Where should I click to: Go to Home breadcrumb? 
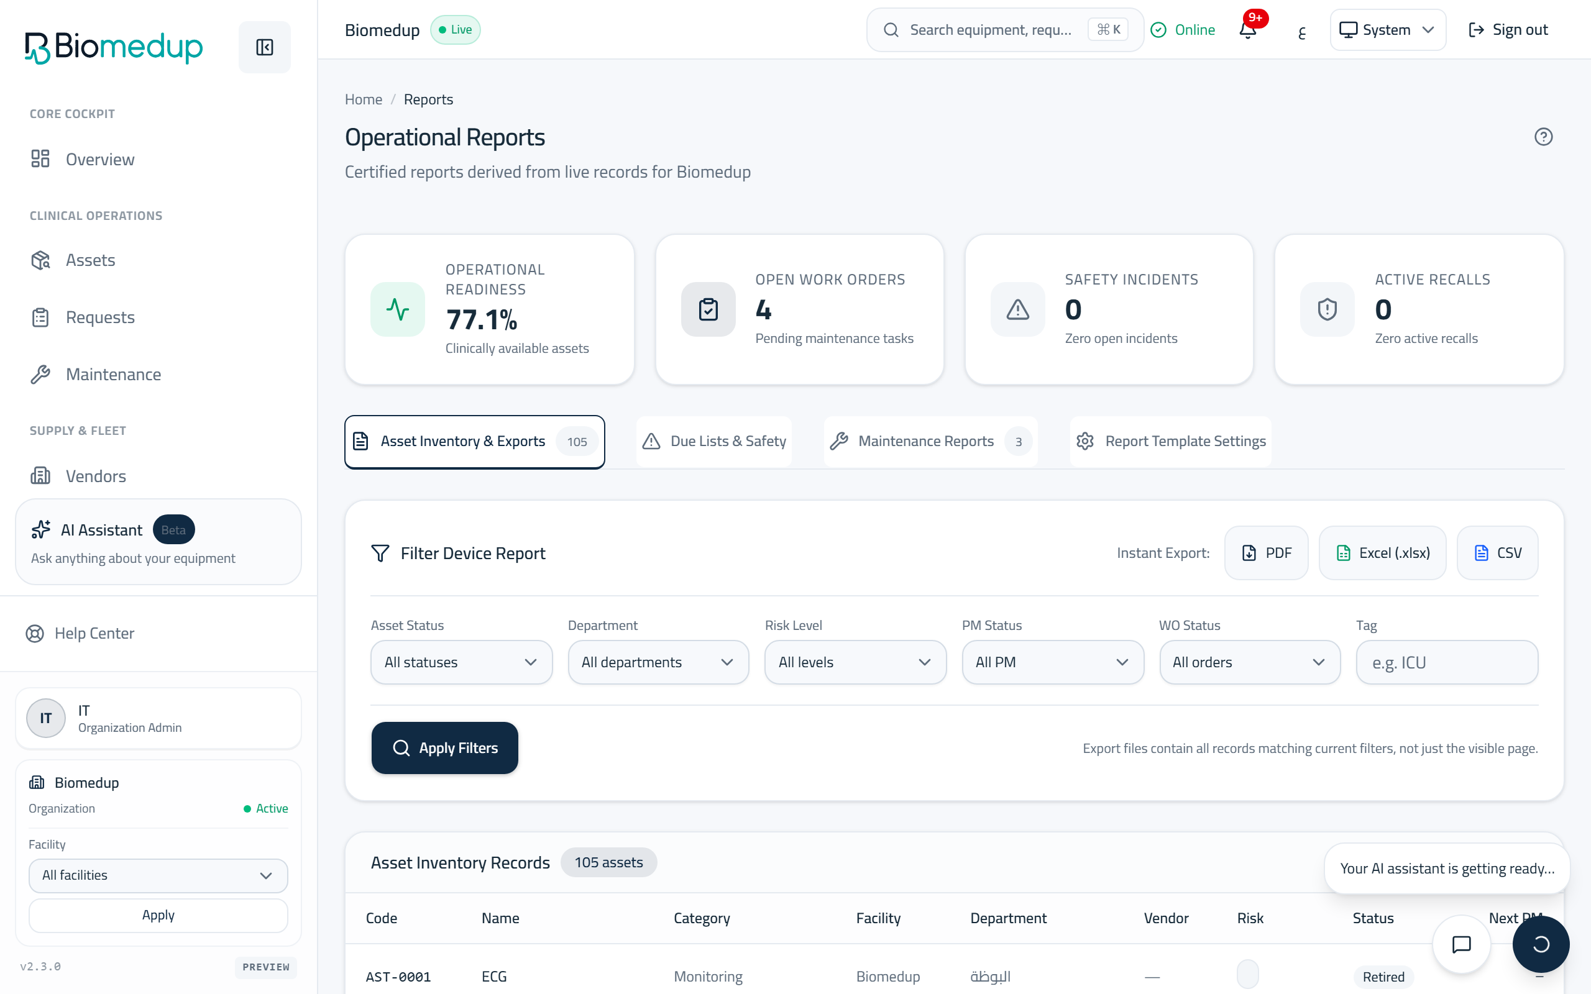(x=364, y=99)
